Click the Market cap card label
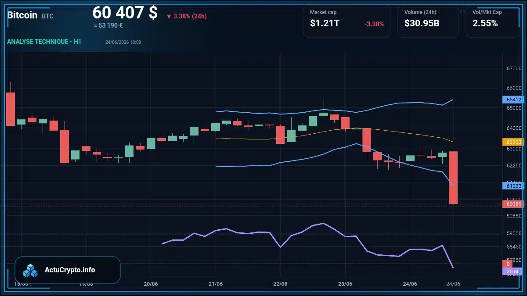 pyautogui.click(x=323, y=12)
